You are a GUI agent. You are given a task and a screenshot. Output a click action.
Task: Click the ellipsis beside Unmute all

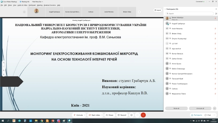[x=215, y=108]
